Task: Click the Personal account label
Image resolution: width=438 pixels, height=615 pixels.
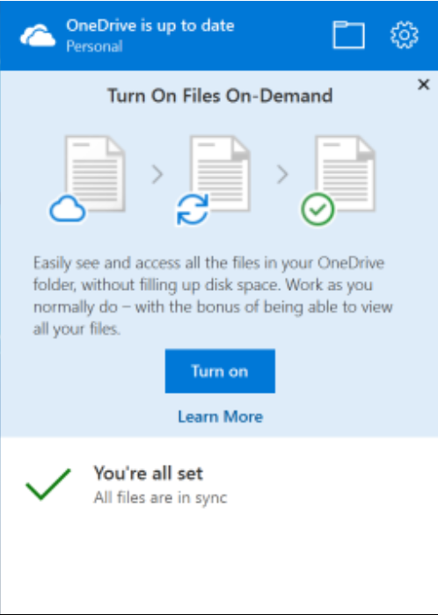Action: point(94,47)
